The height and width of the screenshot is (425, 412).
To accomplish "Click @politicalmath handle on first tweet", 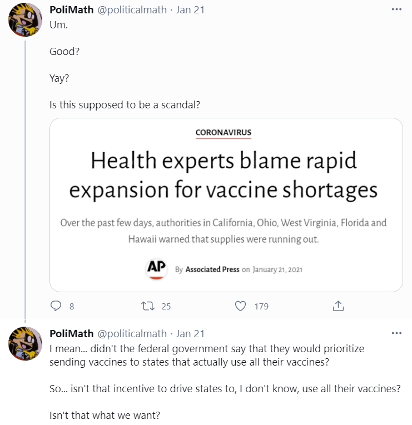I will point(132,11).
